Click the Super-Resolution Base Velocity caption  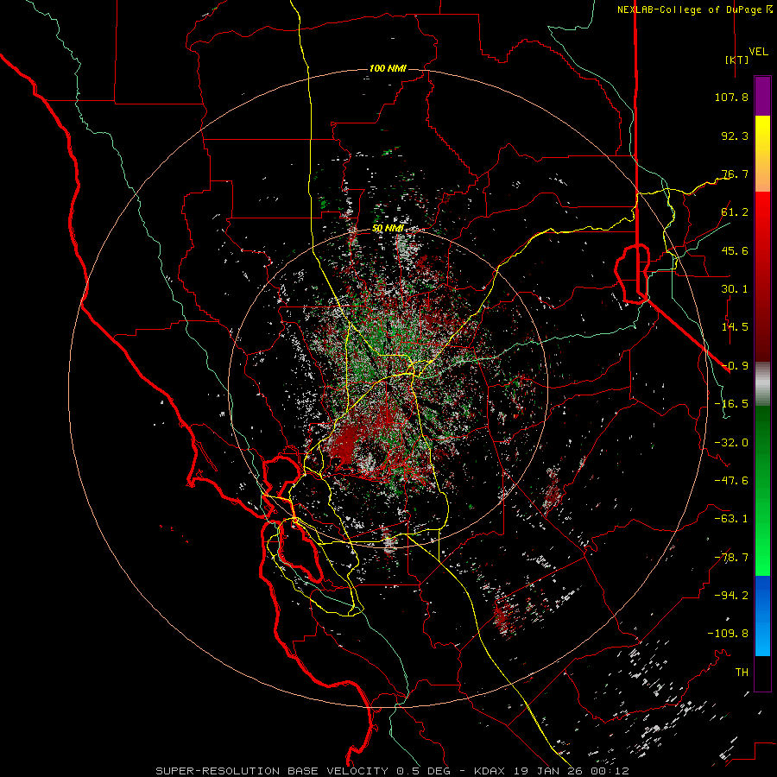point(392,771)
